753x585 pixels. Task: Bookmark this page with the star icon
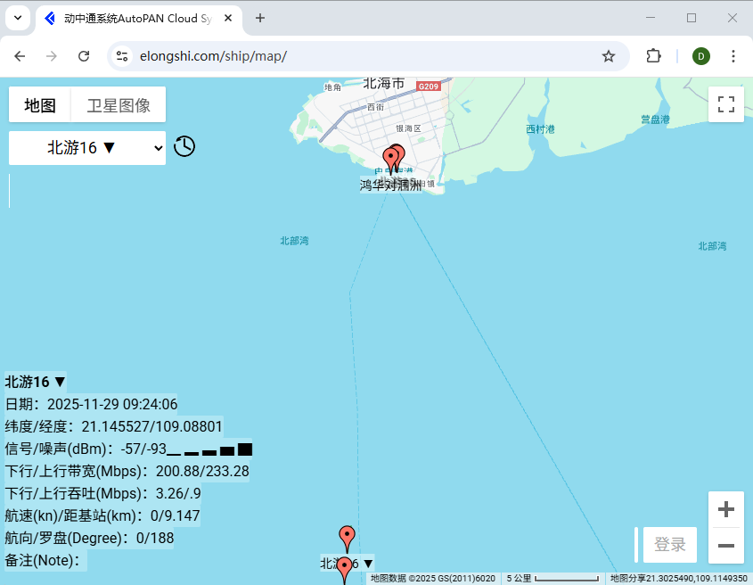pyautogui.click(x=609, y=55)
